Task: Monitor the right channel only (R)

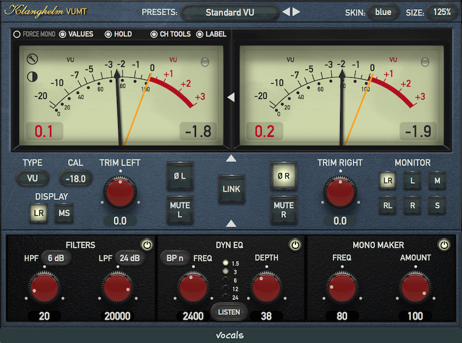Action: click(412, 205)
